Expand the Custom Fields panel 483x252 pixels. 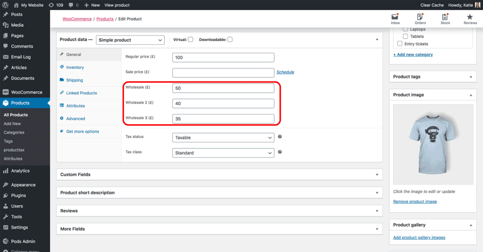(x=219, y=175)
